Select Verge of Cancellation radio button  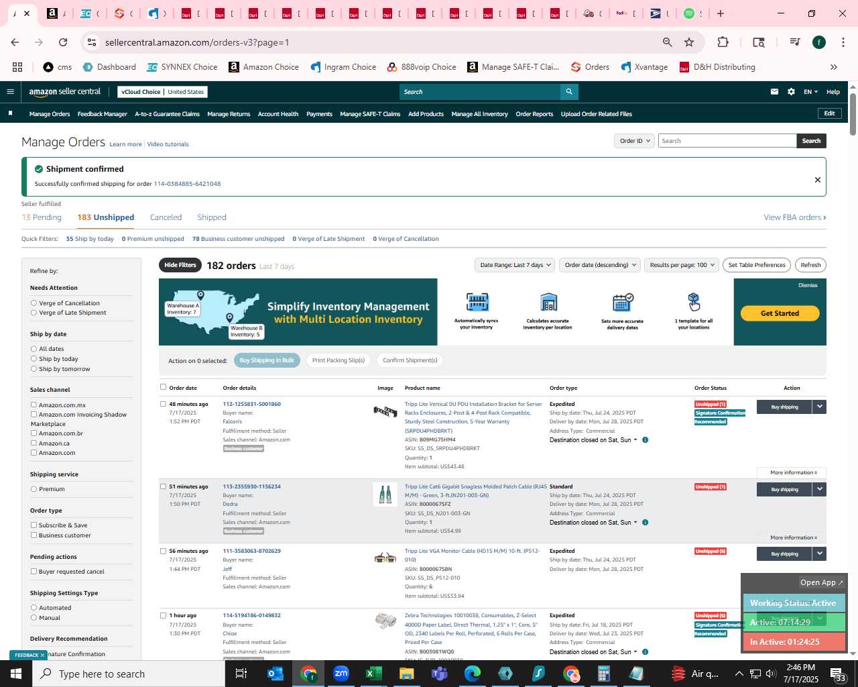(34, 303)
